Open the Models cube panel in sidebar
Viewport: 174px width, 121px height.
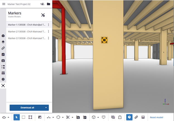3,36
